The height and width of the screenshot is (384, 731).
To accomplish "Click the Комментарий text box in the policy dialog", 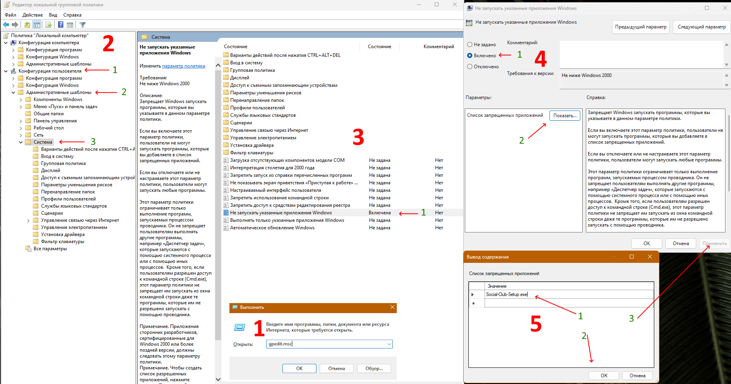I will [x=642, y=54].
